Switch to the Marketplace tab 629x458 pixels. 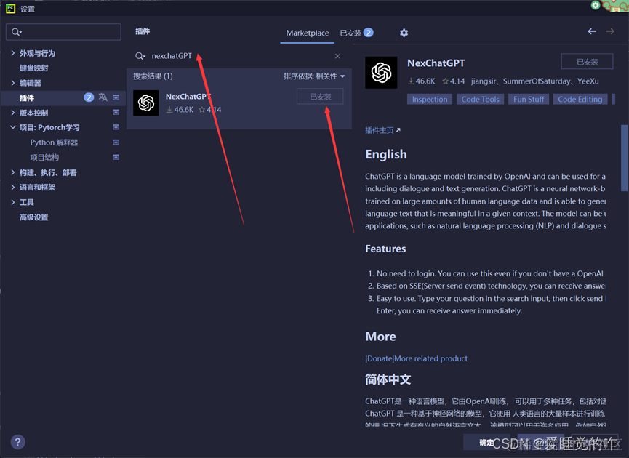(x=308, y=33)
